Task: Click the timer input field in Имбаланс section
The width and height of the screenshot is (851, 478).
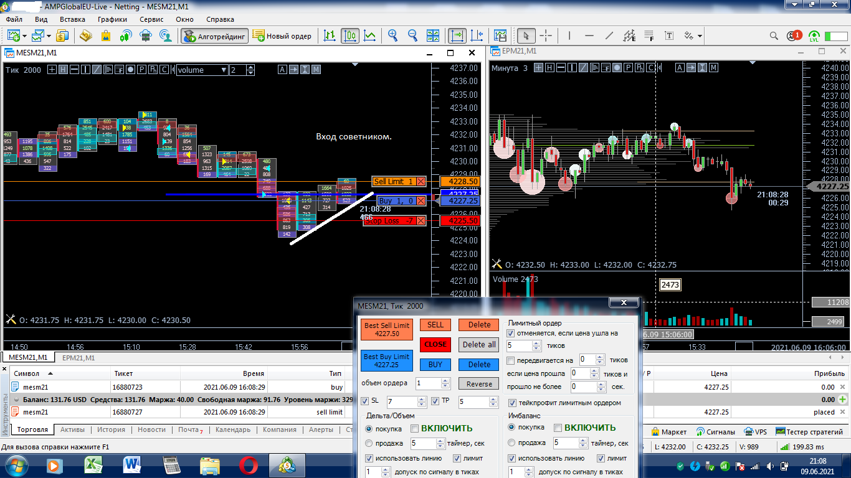Action: click(566, 443)
